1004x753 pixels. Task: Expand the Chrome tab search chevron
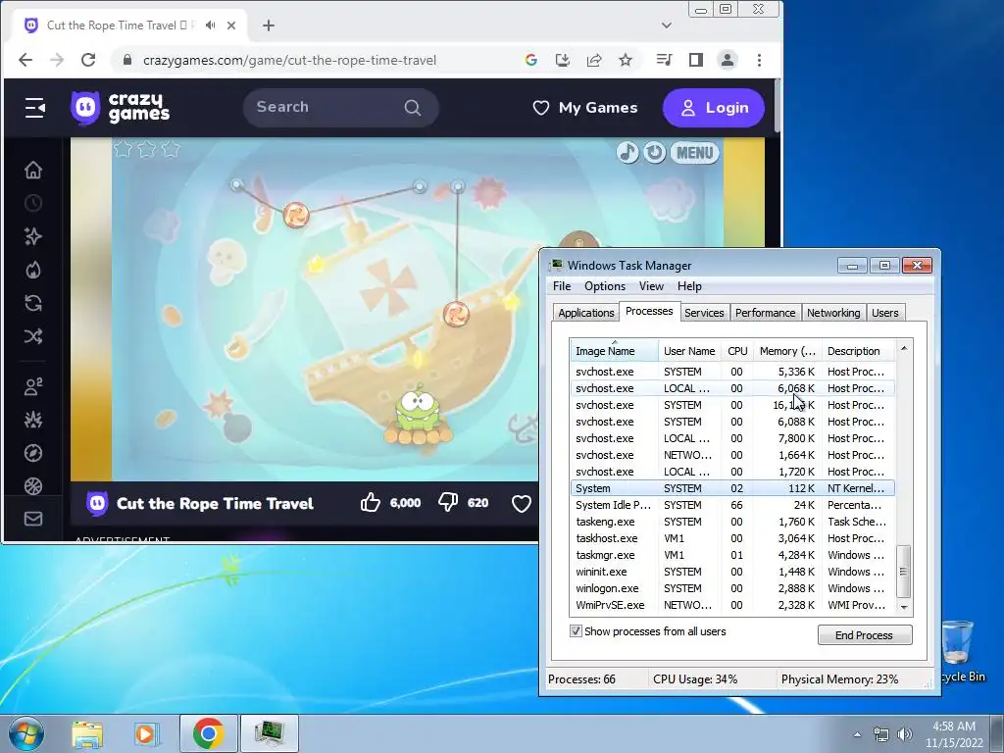point(667,25)
